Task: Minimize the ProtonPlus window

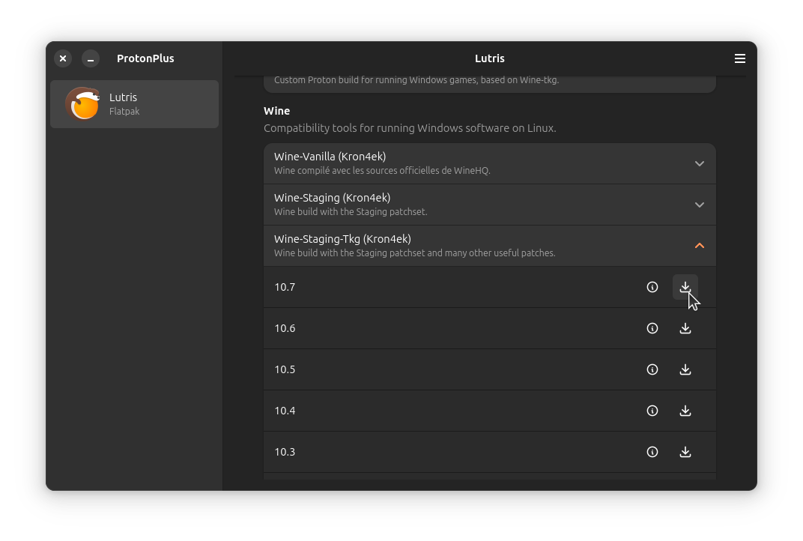Action: coord(91,58)
